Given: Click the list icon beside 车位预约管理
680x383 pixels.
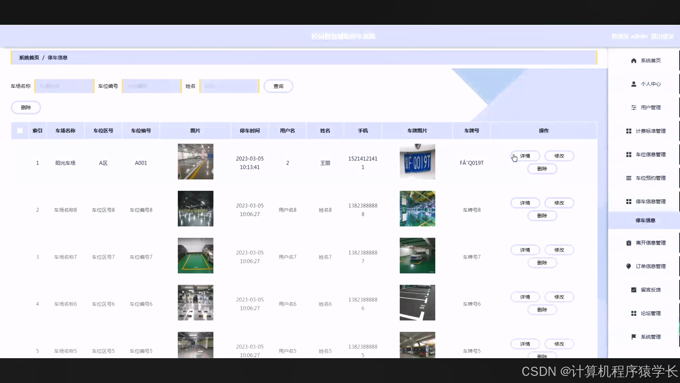Looking at the screenshot, I should [629, 178].
